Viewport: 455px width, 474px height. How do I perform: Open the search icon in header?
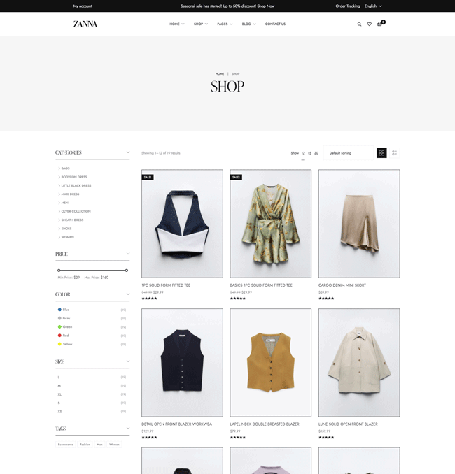[359, 24]
